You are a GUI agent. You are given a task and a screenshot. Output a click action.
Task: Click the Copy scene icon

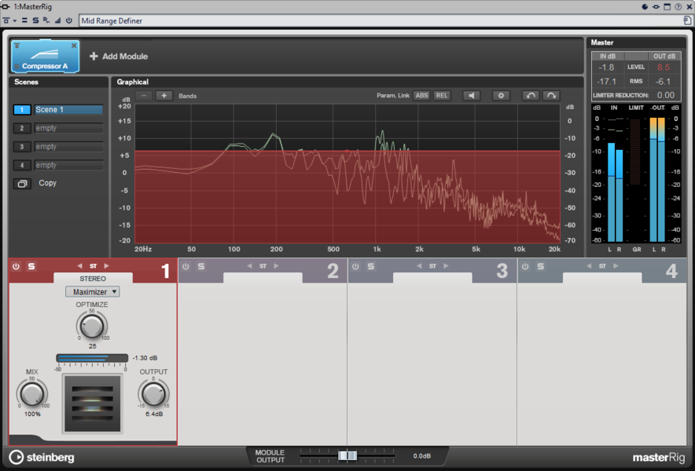coord(22,183)
